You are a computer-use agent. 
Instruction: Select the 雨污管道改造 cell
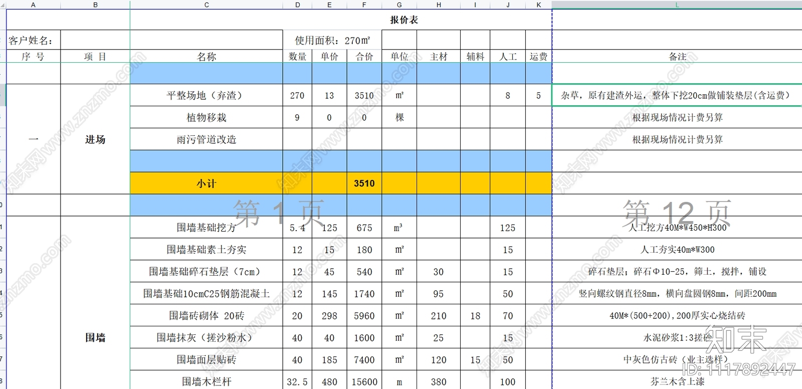[207, 139]
